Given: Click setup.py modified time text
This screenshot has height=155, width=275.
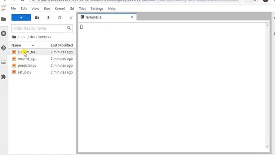Looking at the screenshot, I should (x=62, y=72).
